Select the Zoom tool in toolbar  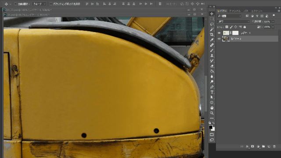(x=212, y=113)
